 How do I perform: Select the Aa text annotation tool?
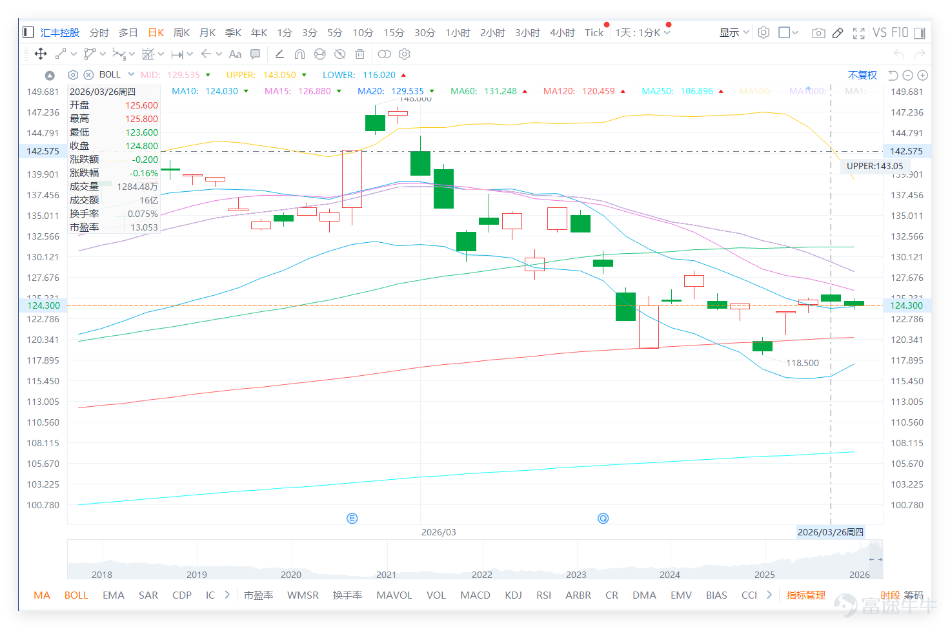(235, 54)
